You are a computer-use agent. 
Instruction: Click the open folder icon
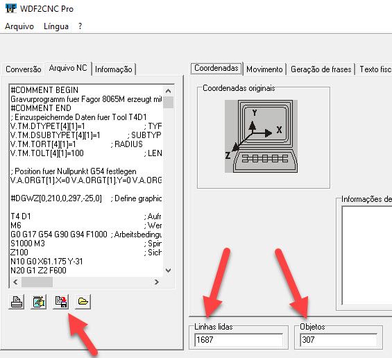[x=83, y=302]
